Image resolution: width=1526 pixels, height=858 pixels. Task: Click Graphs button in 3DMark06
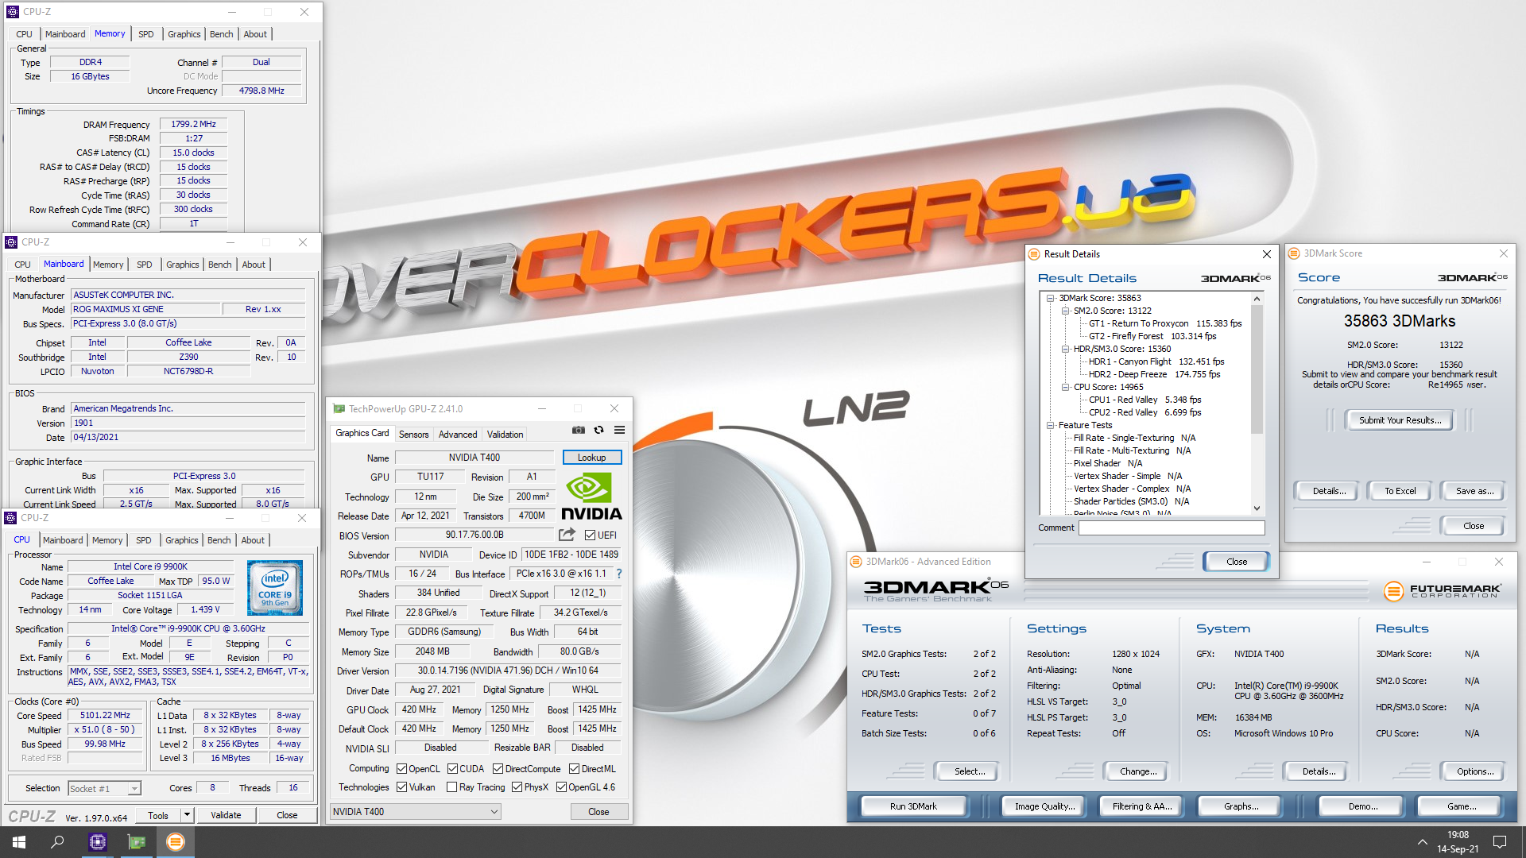click(1241, 806)
